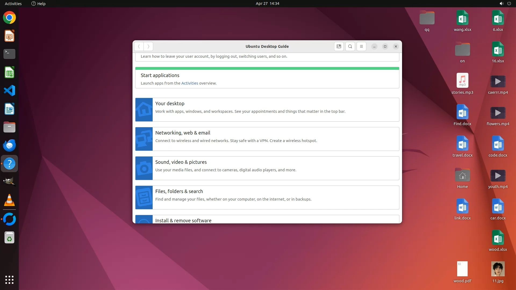
Task: Click the volume speaker icon
Action: point(501,3)
